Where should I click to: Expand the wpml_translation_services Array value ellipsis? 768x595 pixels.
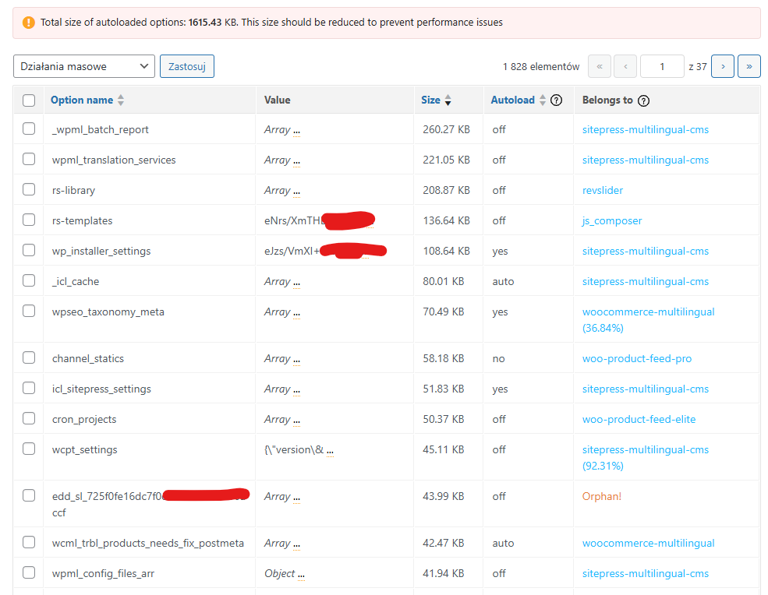[x=296, y=161]
